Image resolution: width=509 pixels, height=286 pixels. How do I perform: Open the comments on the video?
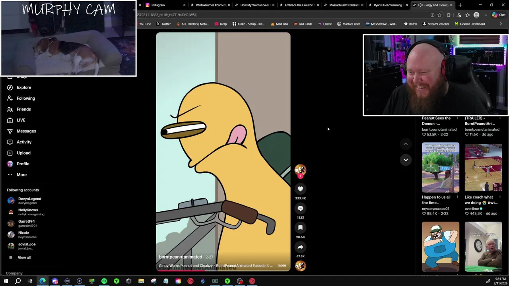click(x=300, y=208)
